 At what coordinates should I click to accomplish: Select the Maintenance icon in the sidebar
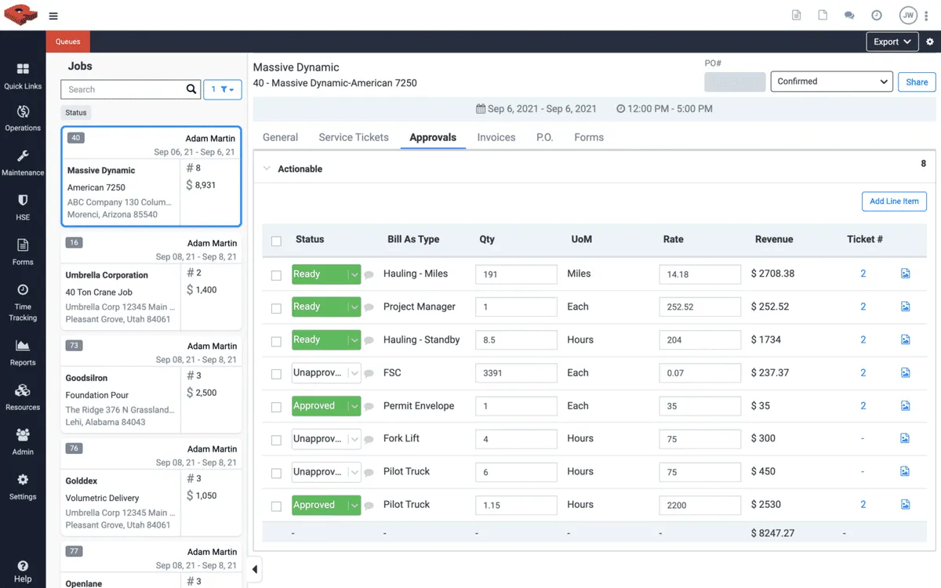pyautogui.click(x=23, y=161)
